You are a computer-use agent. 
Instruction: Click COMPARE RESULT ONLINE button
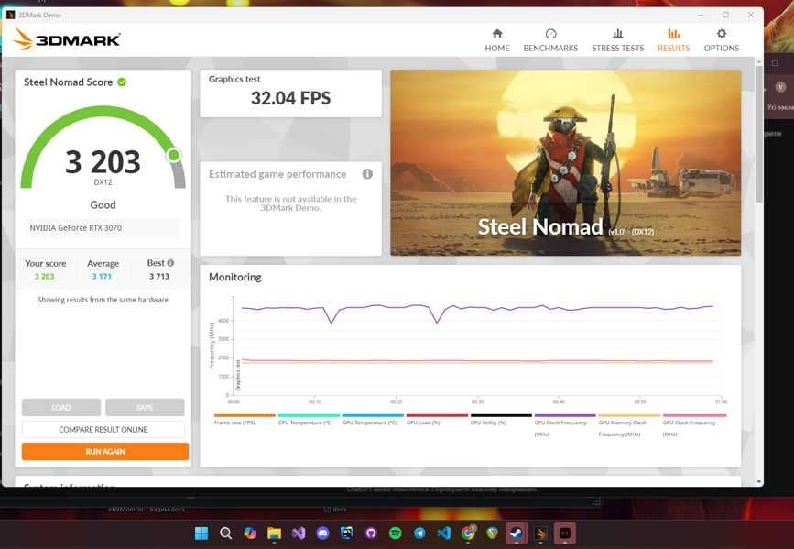pos(103,429)
